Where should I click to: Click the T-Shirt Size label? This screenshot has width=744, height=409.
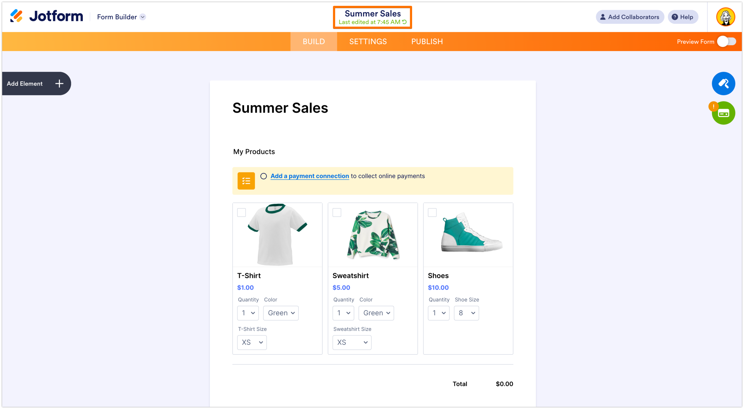[252, 329]
